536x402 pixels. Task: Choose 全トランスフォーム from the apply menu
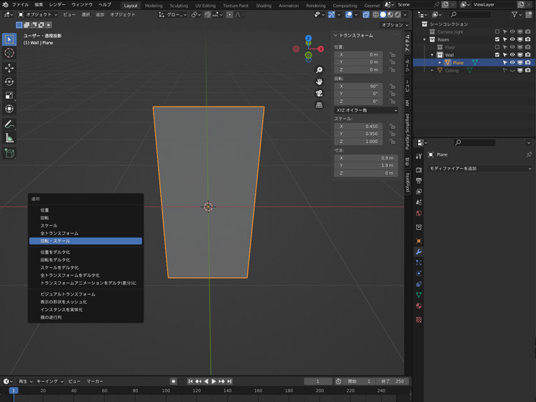coord(59,233)
